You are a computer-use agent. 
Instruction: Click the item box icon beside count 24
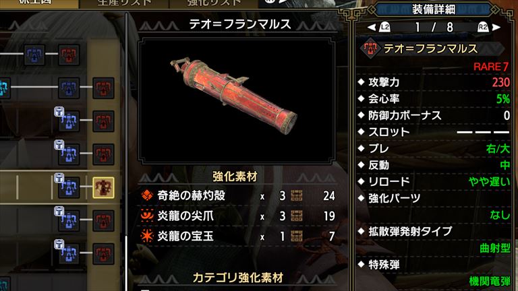pyautogui.click(x=296, y=195)
